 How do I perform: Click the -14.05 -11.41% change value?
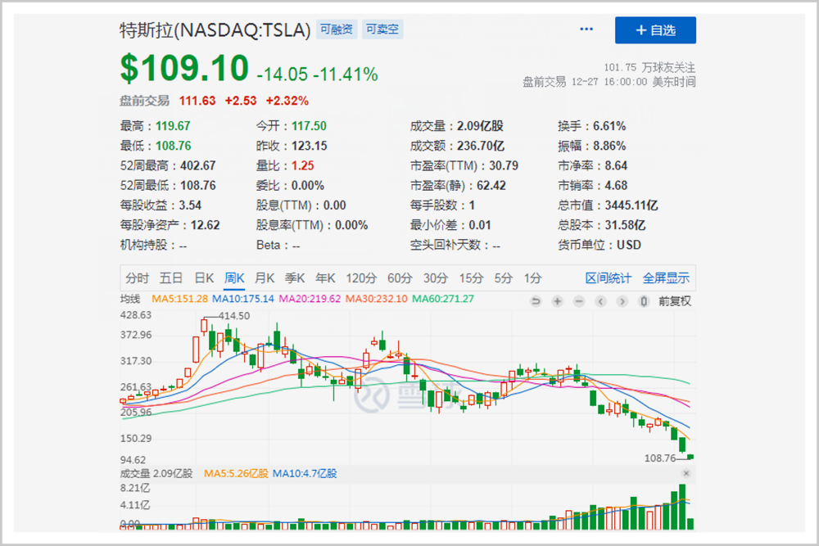click(x=318, y=74)
